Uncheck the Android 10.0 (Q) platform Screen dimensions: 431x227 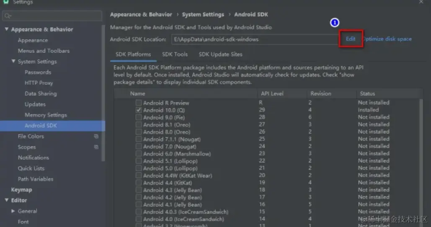pyautogui.click(x=138, y=110)
